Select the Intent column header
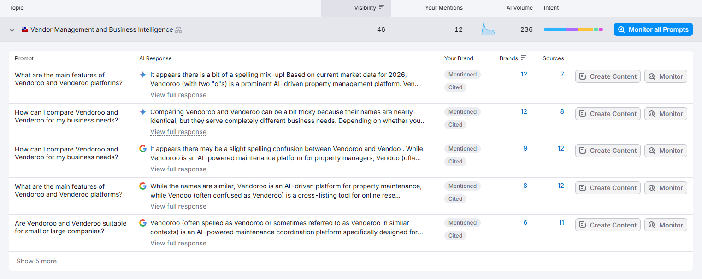The height and width of the screenshot is (279, 702). click(x=551, y=7)
